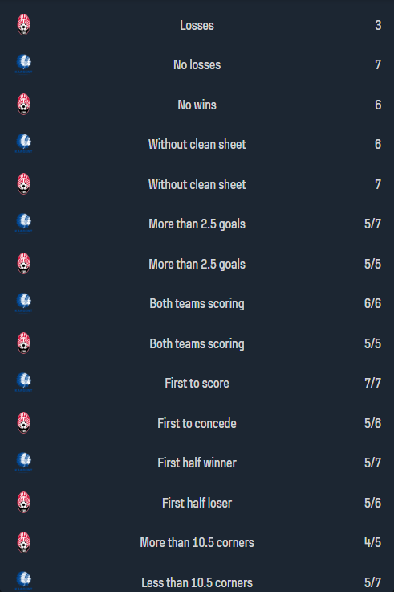Open the First to score streak row
The width and height of the screenshot is (394, 592).
pos(197,383)
